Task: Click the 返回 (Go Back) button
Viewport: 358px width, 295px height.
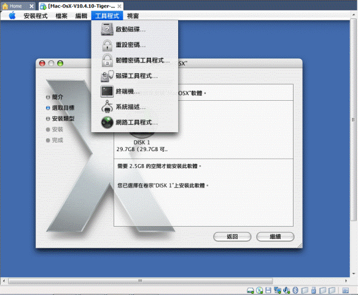Action: pos(232,237)
